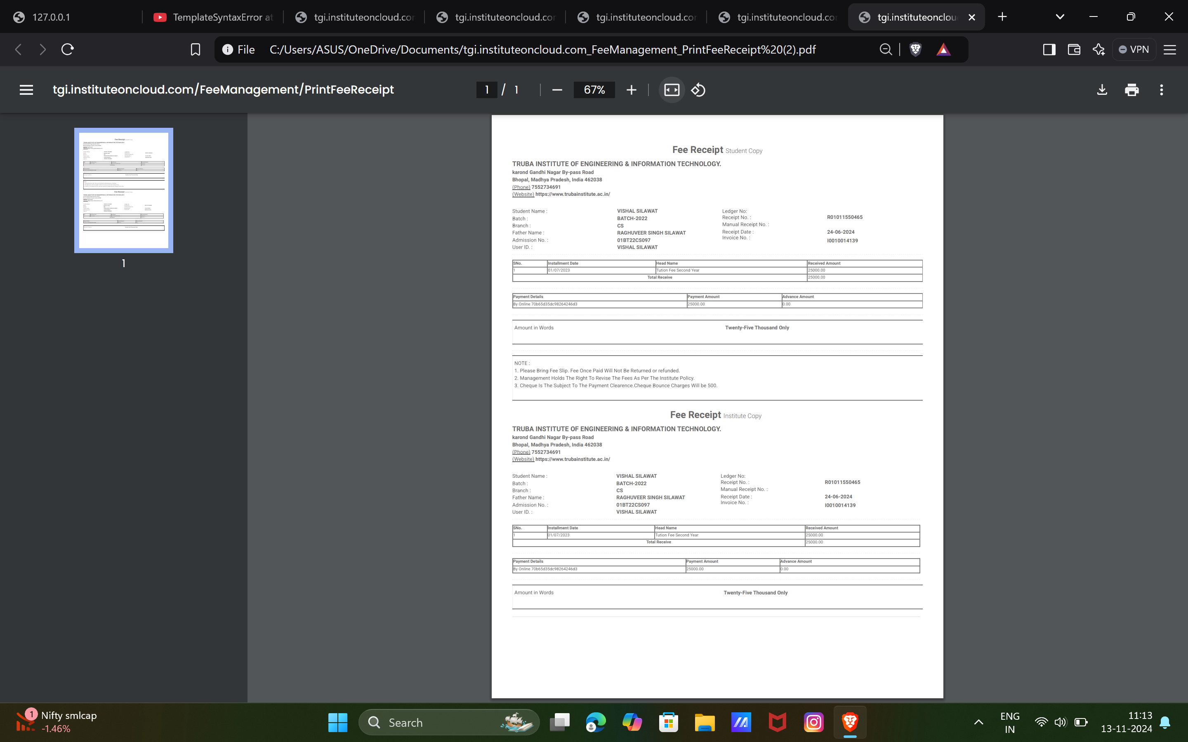Click the zoom percentage field showing 67%

tap(594, 90)
